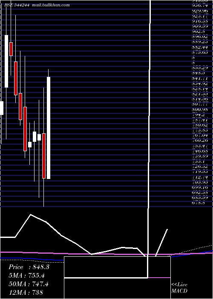Click the 794.2 price axis label
This screenshot has width=213, height=299.
[199, 115]
